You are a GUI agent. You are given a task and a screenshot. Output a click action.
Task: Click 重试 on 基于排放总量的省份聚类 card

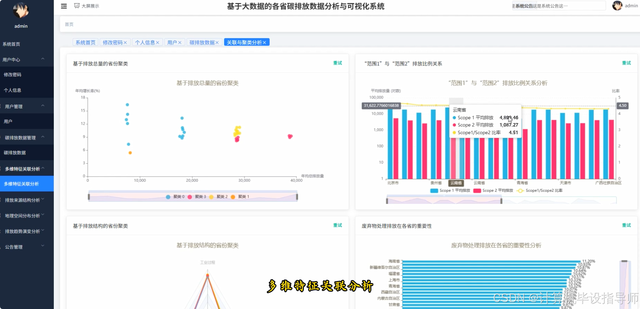tap(338, 63)
